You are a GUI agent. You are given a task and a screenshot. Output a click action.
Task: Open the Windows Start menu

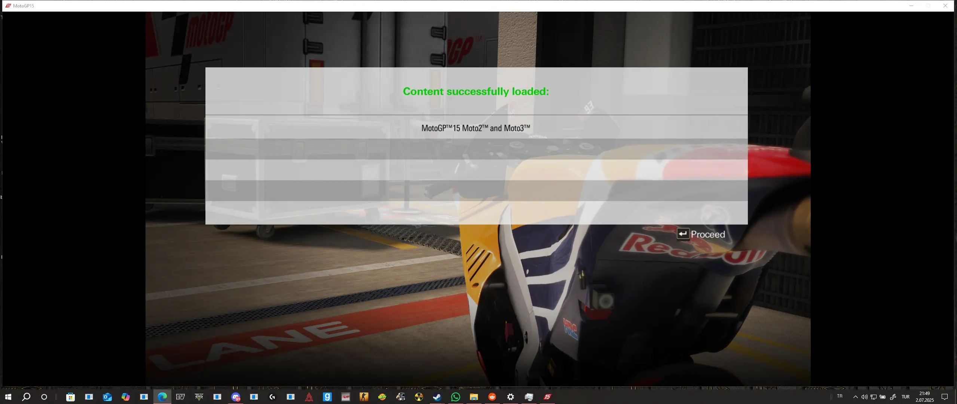[x=8, y=397]
